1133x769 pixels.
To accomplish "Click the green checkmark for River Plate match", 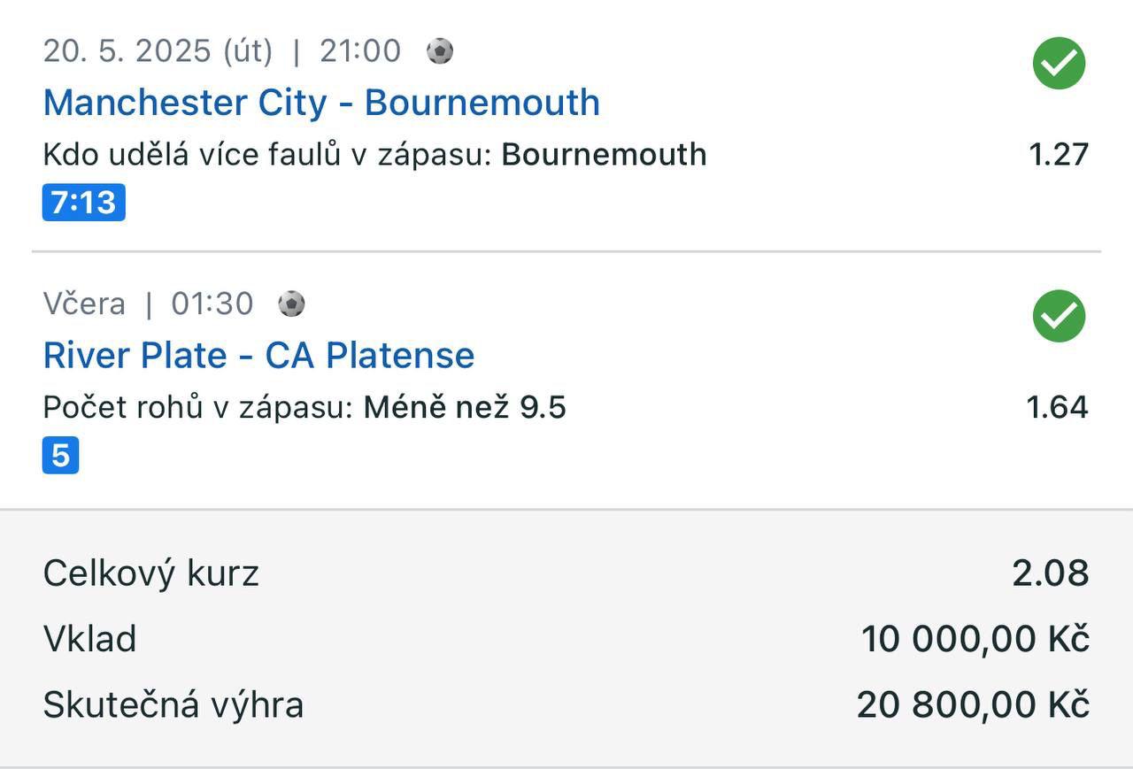I will pyautogui.click(x=1059, y=316).
